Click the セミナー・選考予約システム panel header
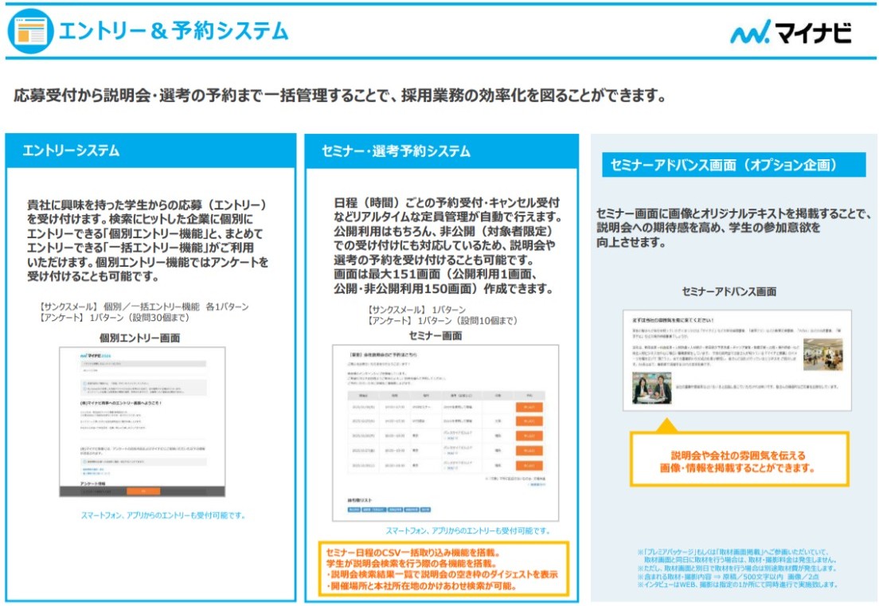This screenshot has height=606, width=883. click(441, 151)
